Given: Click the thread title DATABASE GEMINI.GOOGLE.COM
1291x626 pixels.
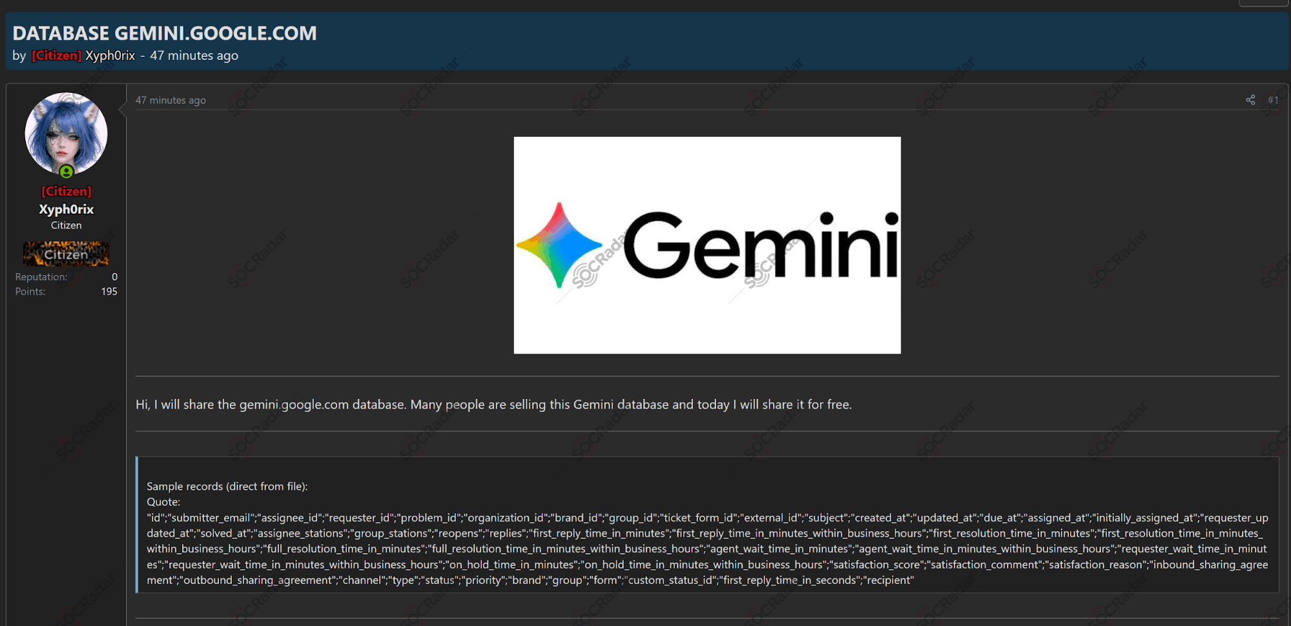Looking at the screenshot, I should coord(165,33).
